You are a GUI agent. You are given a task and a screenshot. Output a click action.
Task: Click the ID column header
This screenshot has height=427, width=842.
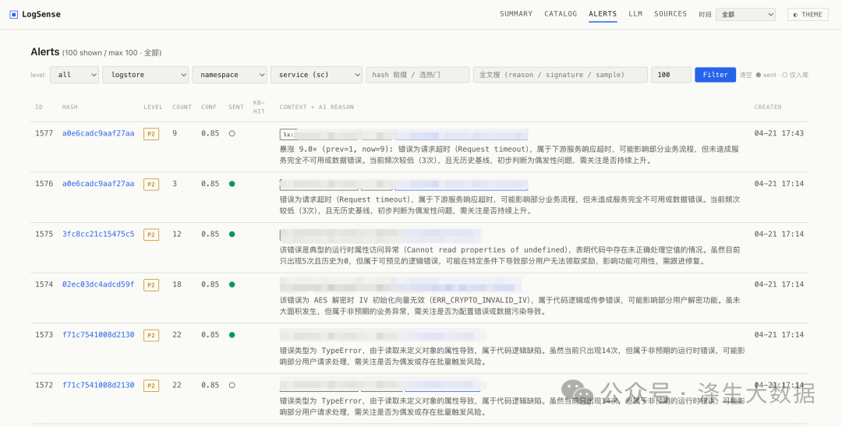point(39,108)
